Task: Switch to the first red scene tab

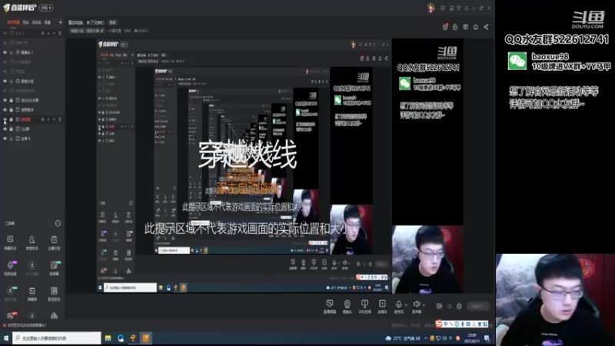Action: click(13, 22)
